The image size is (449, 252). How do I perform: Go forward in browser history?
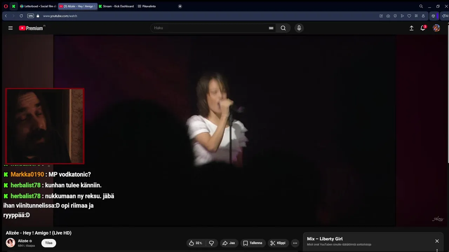[13, 16]
